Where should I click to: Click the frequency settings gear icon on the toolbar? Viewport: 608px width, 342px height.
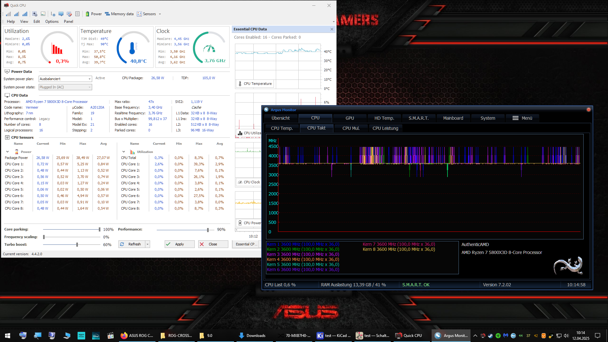click(x=53, y=14)
